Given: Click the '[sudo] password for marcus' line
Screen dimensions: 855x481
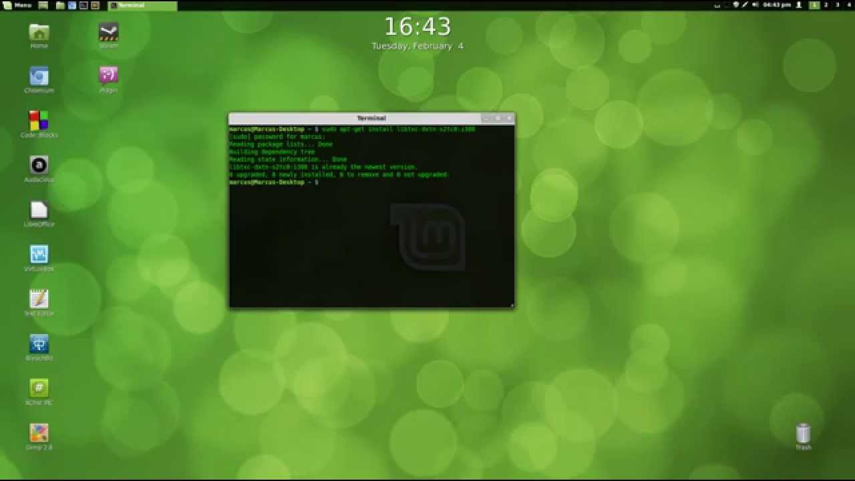Looking at the screenshot, I should (x=277, y=136).
